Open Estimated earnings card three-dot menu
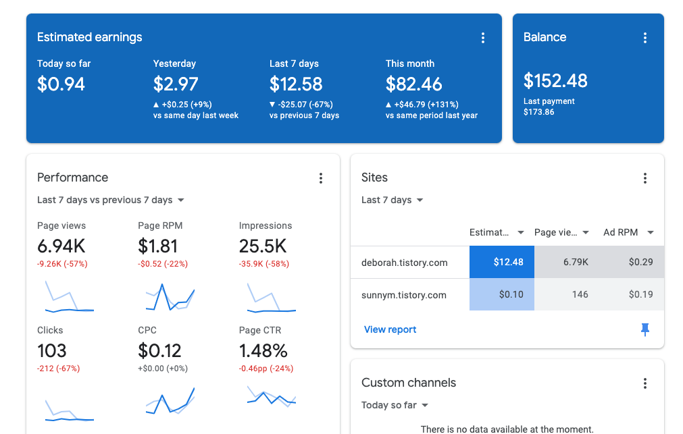Image resolution: width=683 pixels, height=434 pixels. tap(482, 38)
